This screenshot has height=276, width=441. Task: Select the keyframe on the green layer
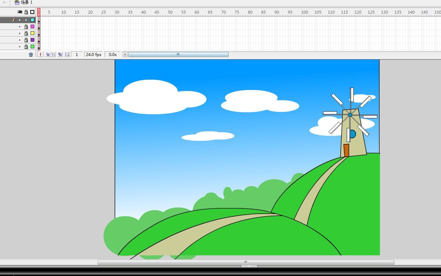[39, 47]
